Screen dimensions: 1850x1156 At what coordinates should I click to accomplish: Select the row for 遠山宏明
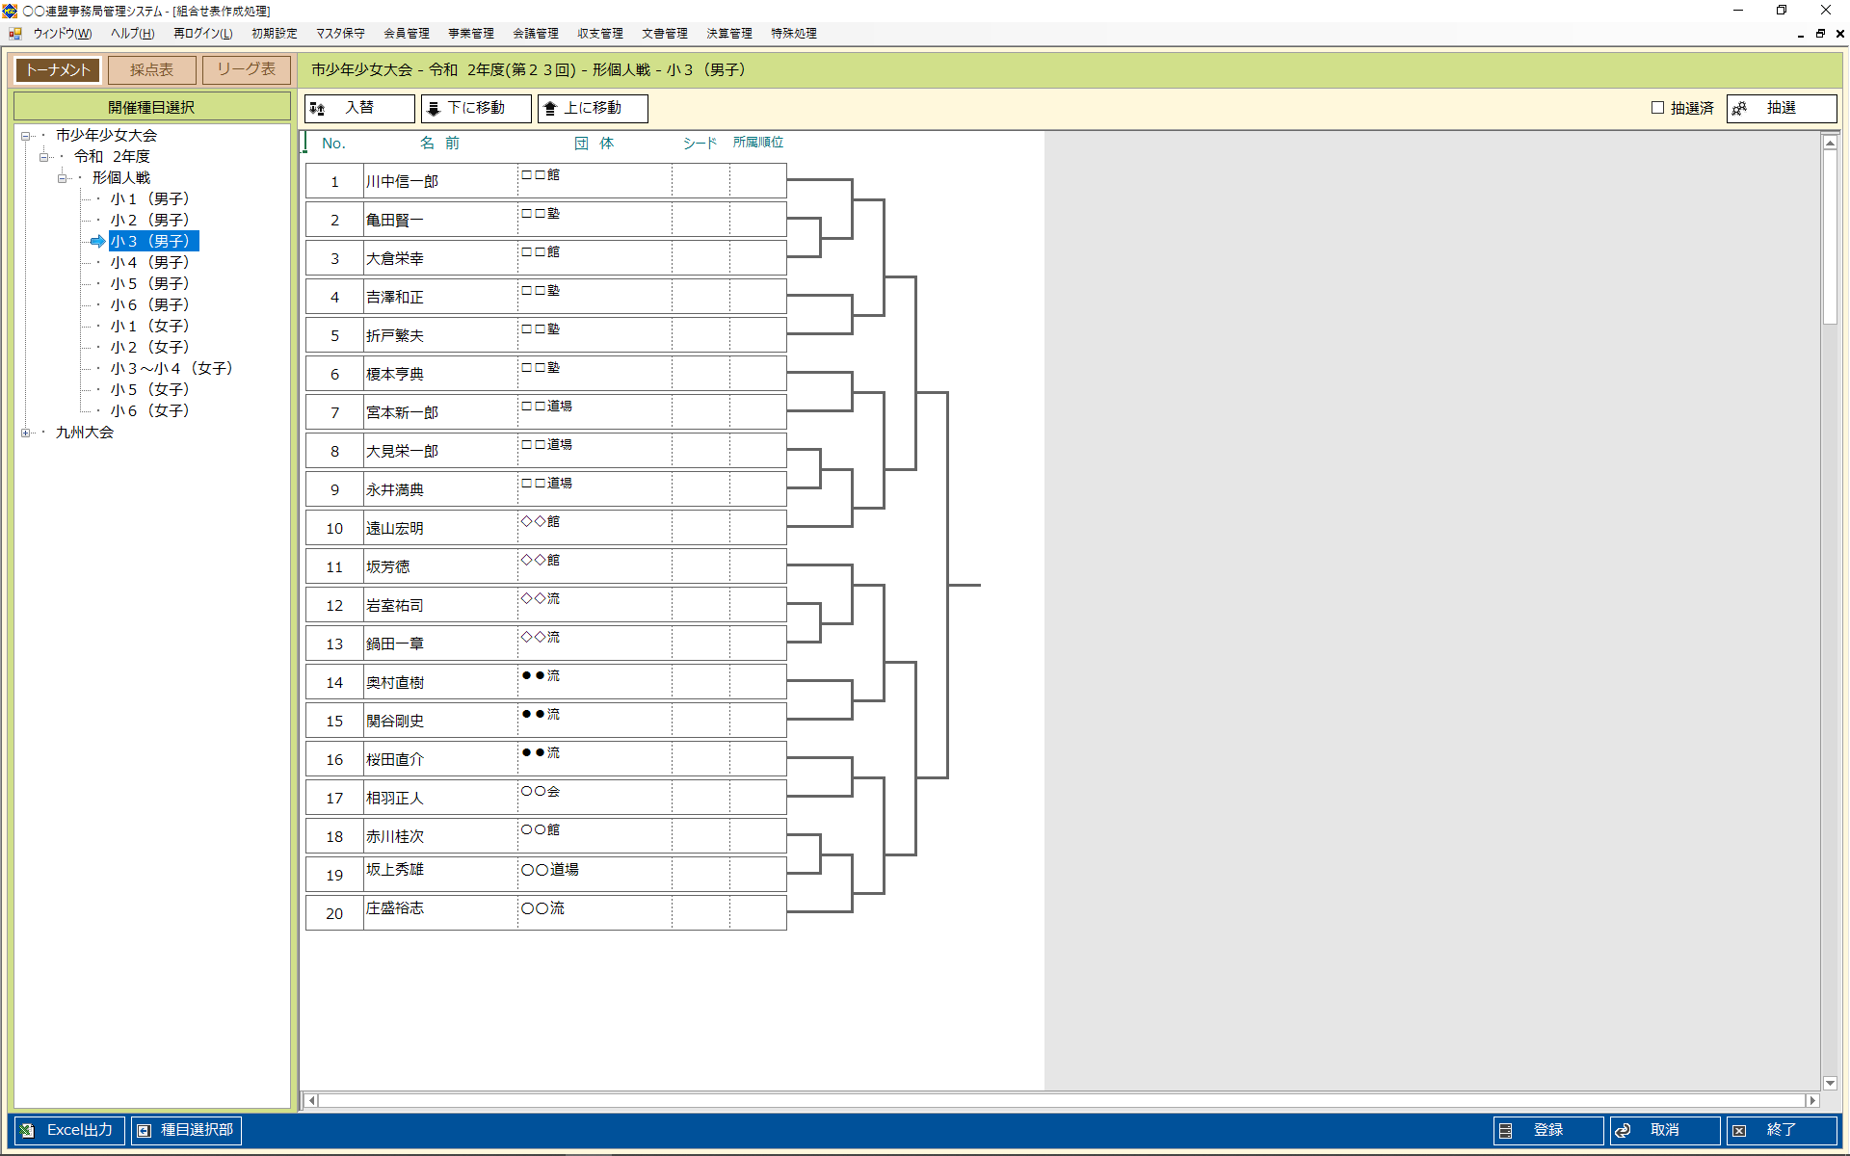(x=395, y=528)
